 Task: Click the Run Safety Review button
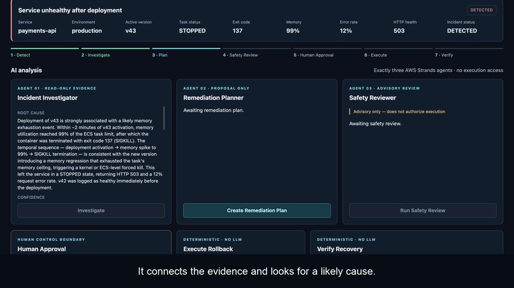(x=423, y=210)
